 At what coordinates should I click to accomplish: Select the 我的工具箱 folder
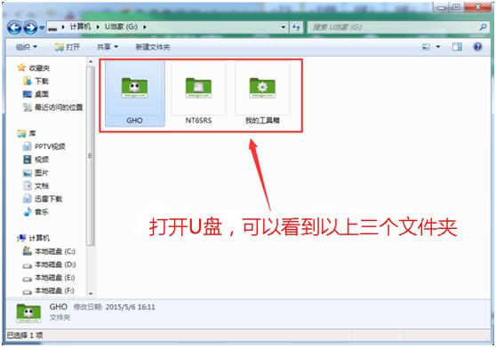[x=262, y=93]
